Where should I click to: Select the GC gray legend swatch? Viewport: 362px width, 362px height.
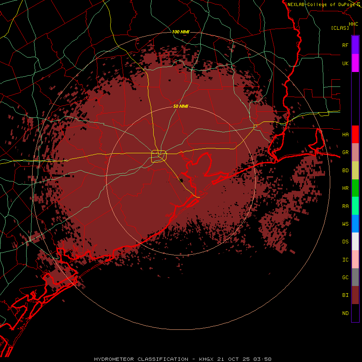355,277
